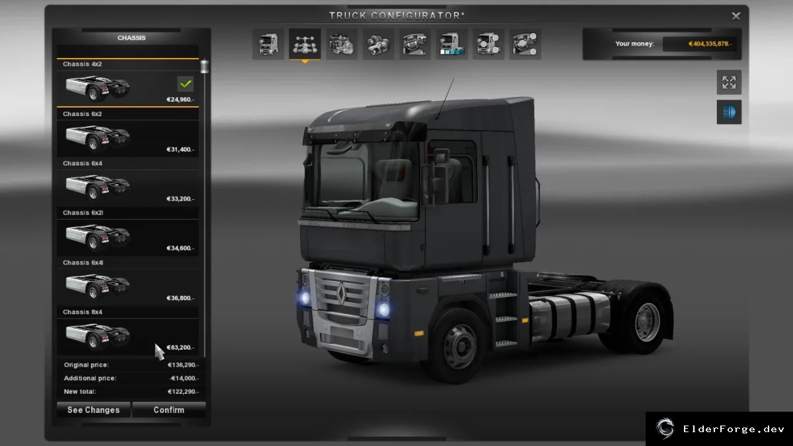793x446 pixels.
Task: Select the Chassis 6x4 thumbnail
Action: click(98, 187)
